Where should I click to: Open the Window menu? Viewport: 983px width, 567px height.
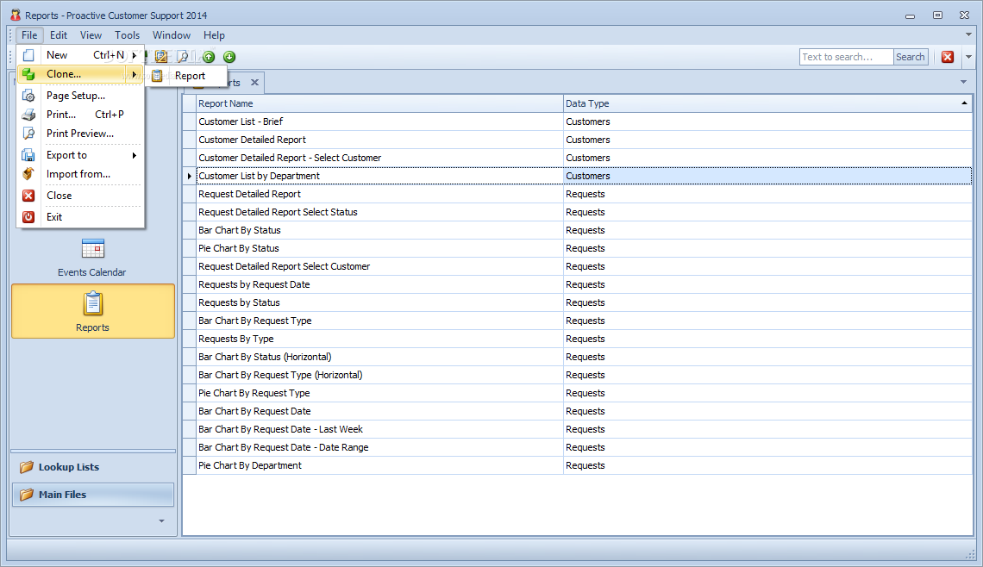click(171, 35)
